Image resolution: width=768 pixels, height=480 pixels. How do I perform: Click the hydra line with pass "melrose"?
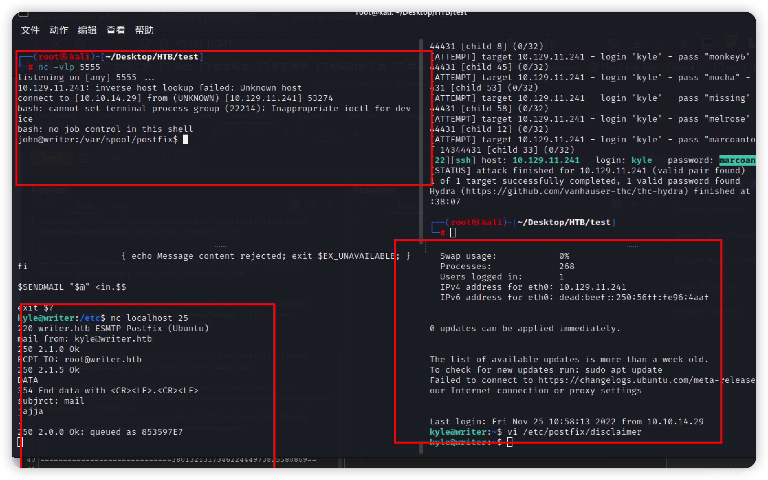(590, 119)
